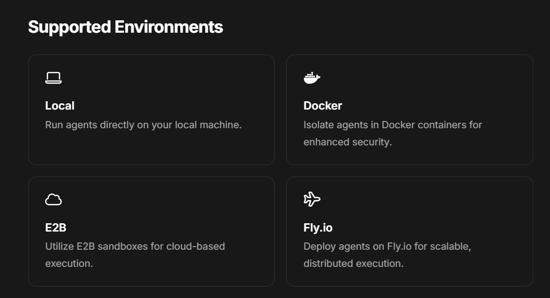Click the "enhanced security" line in the Docker card
550x298 pixels.
point(347,142)
